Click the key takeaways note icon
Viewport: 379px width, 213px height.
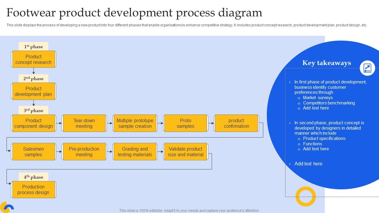[x=367, y=68]
